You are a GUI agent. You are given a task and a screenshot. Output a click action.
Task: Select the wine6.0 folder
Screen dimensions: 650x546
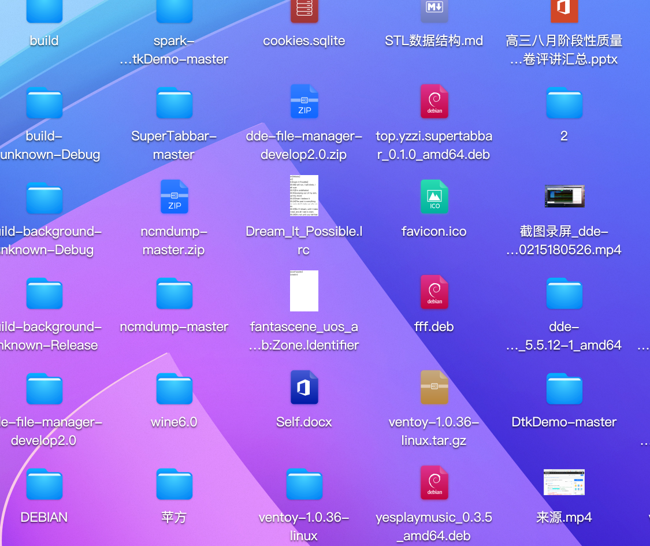tap(174, 388)
